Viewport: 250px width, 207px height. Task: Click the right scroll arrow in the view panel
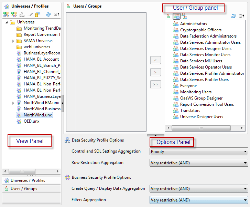tap(57, 172)
